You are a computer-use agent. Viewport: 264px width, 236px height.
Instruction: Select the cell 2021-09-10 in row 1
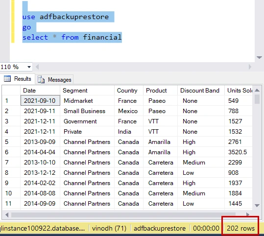pos(40,101)
